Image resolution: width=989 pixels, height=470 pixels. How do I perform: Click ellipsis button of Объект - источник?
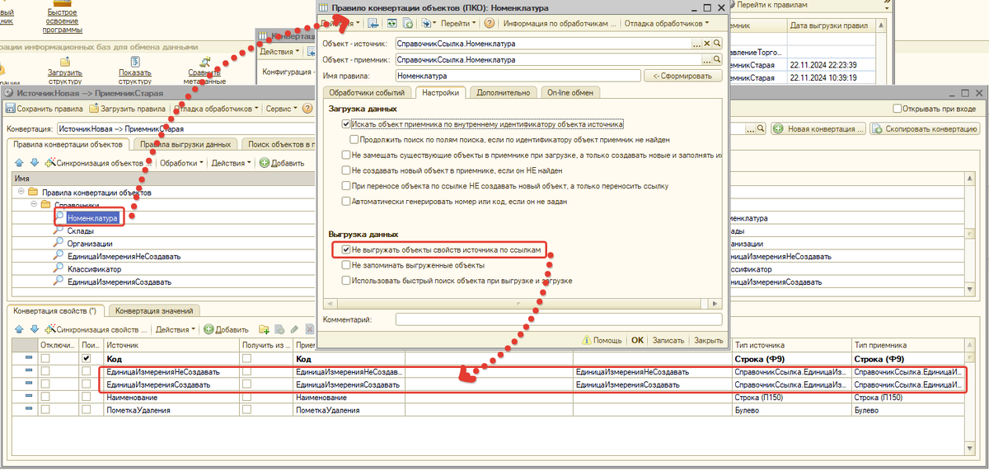coord(696,44)
